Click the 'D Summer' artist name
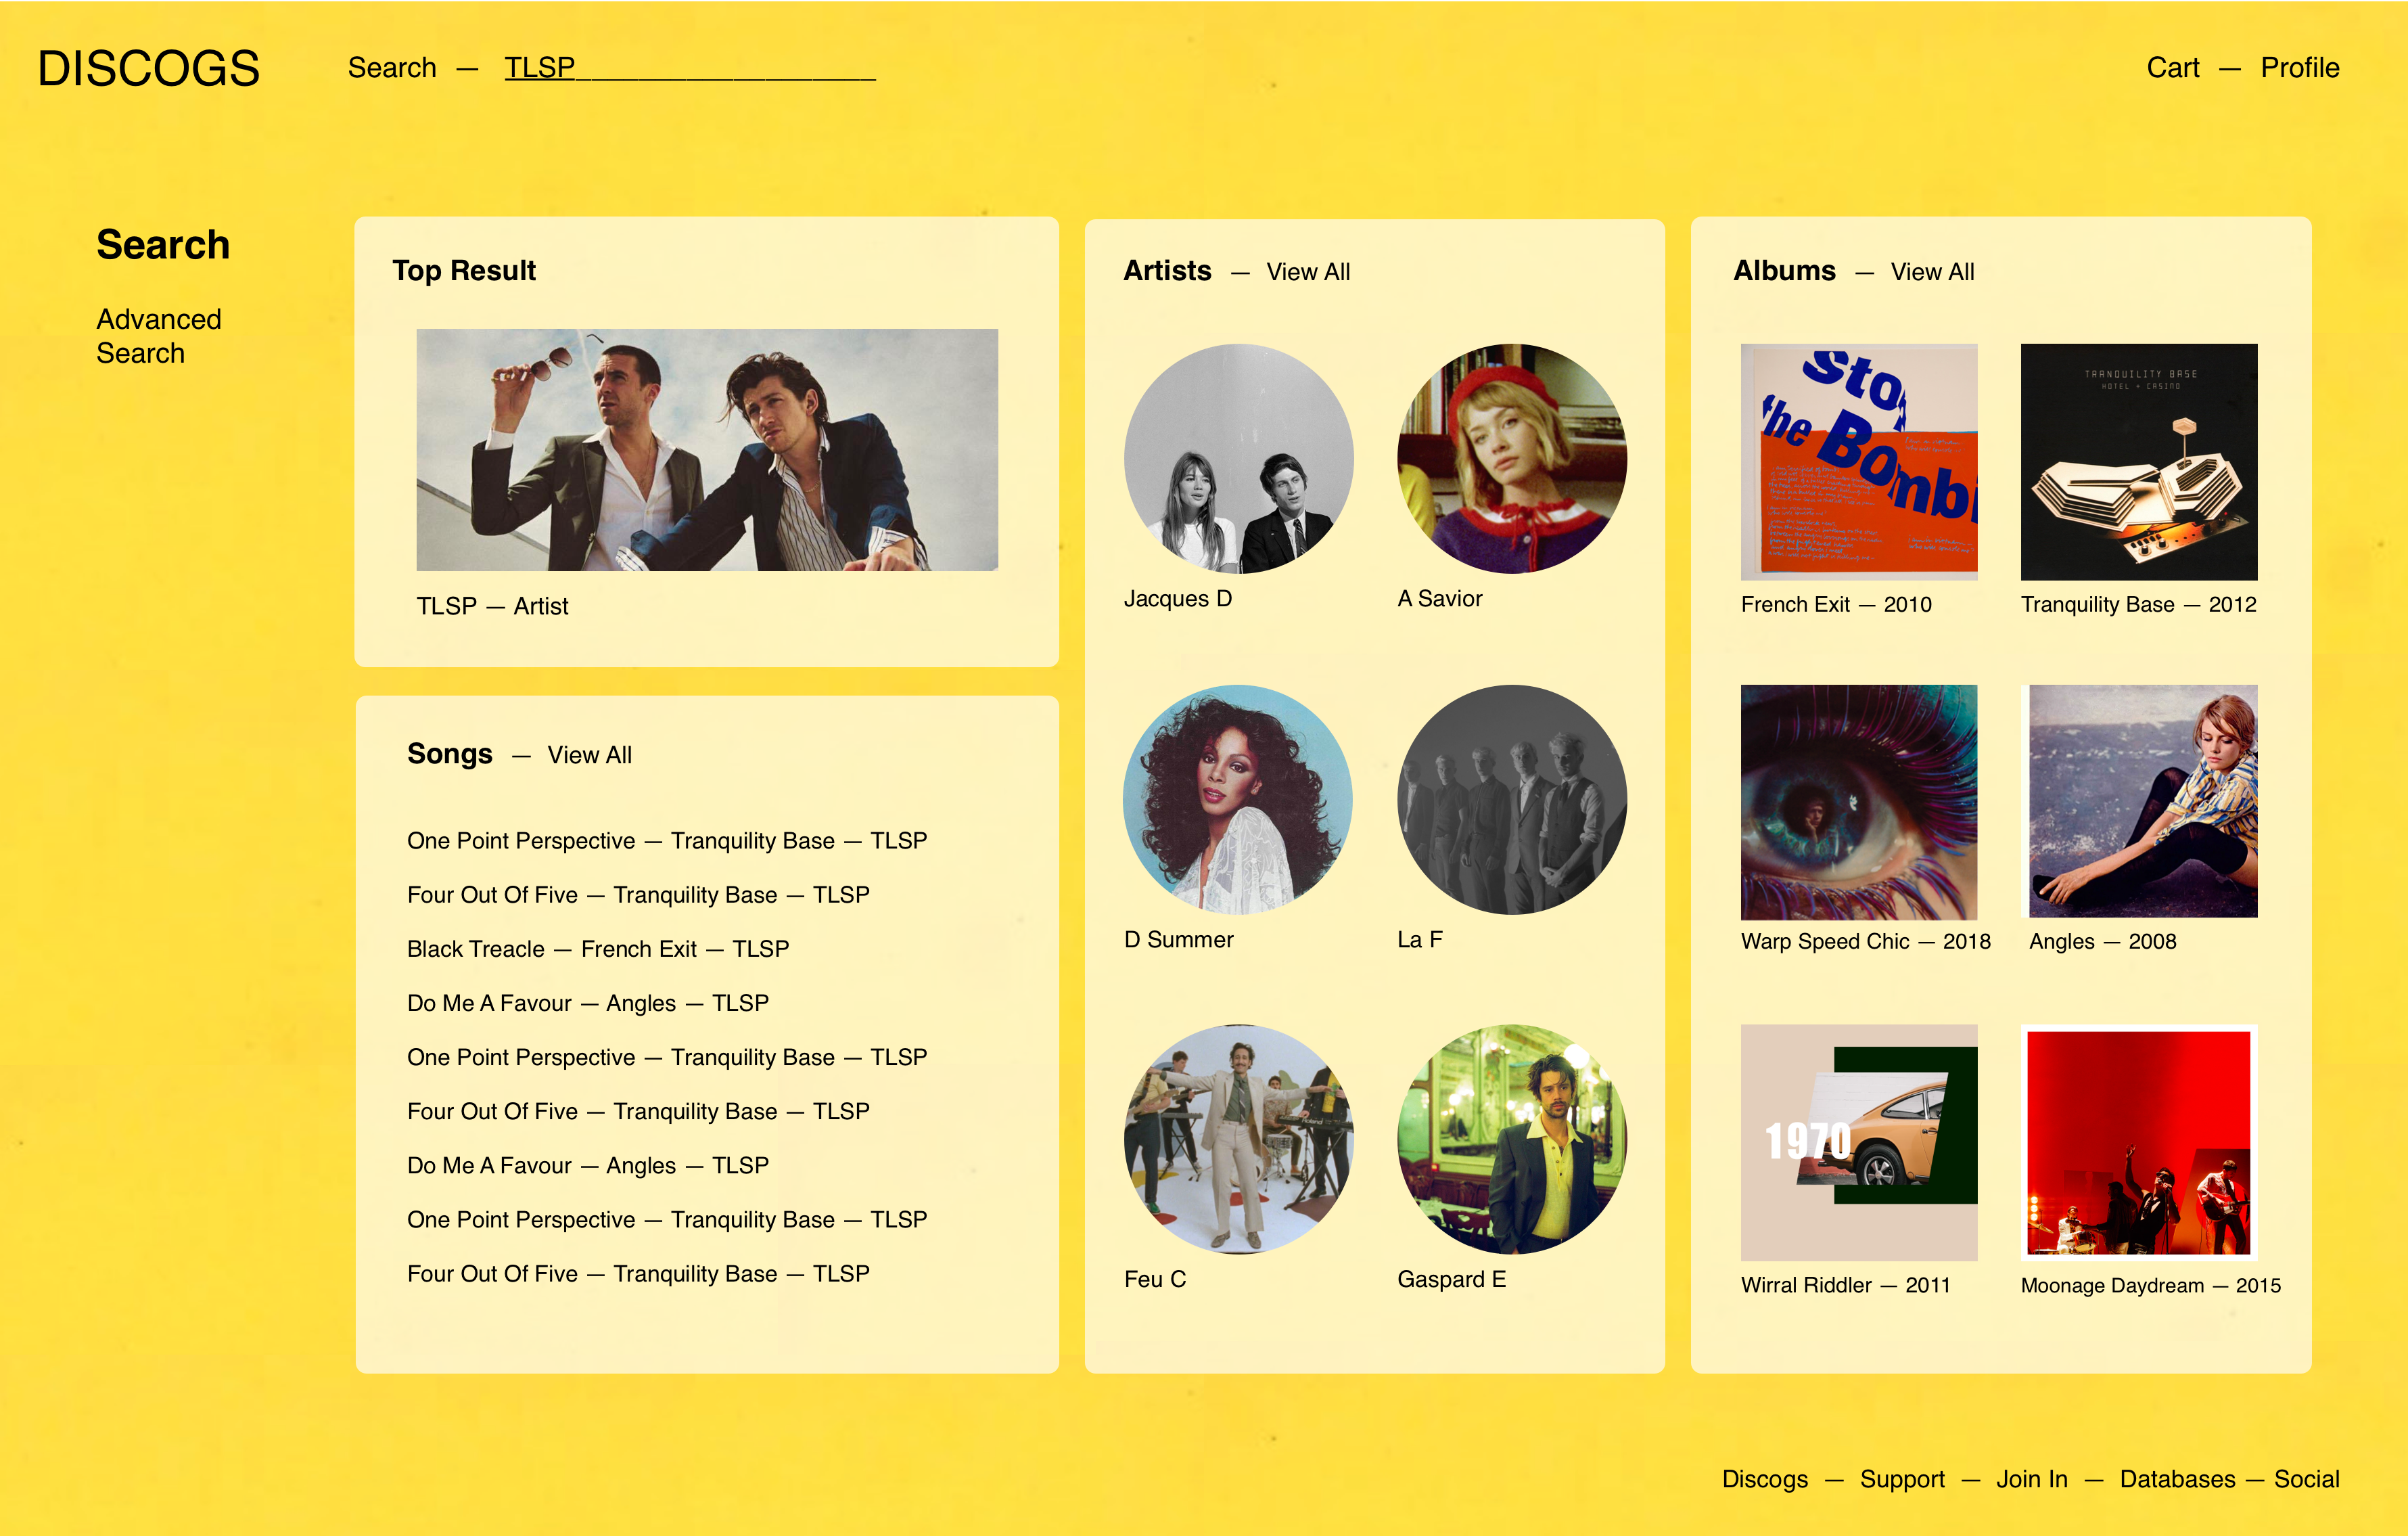Image resolution: width=2408 pixels, height=1536 pixels. (x=1178, y=939)
